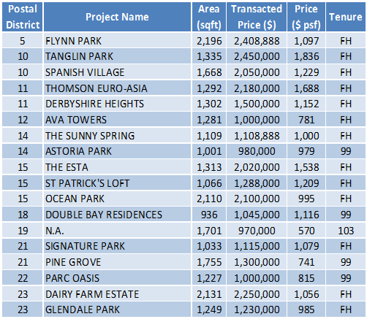Viewport: 367px width, 319px height.
Task: Select the ASTORIA PARK cell
Action: point(117,151)
